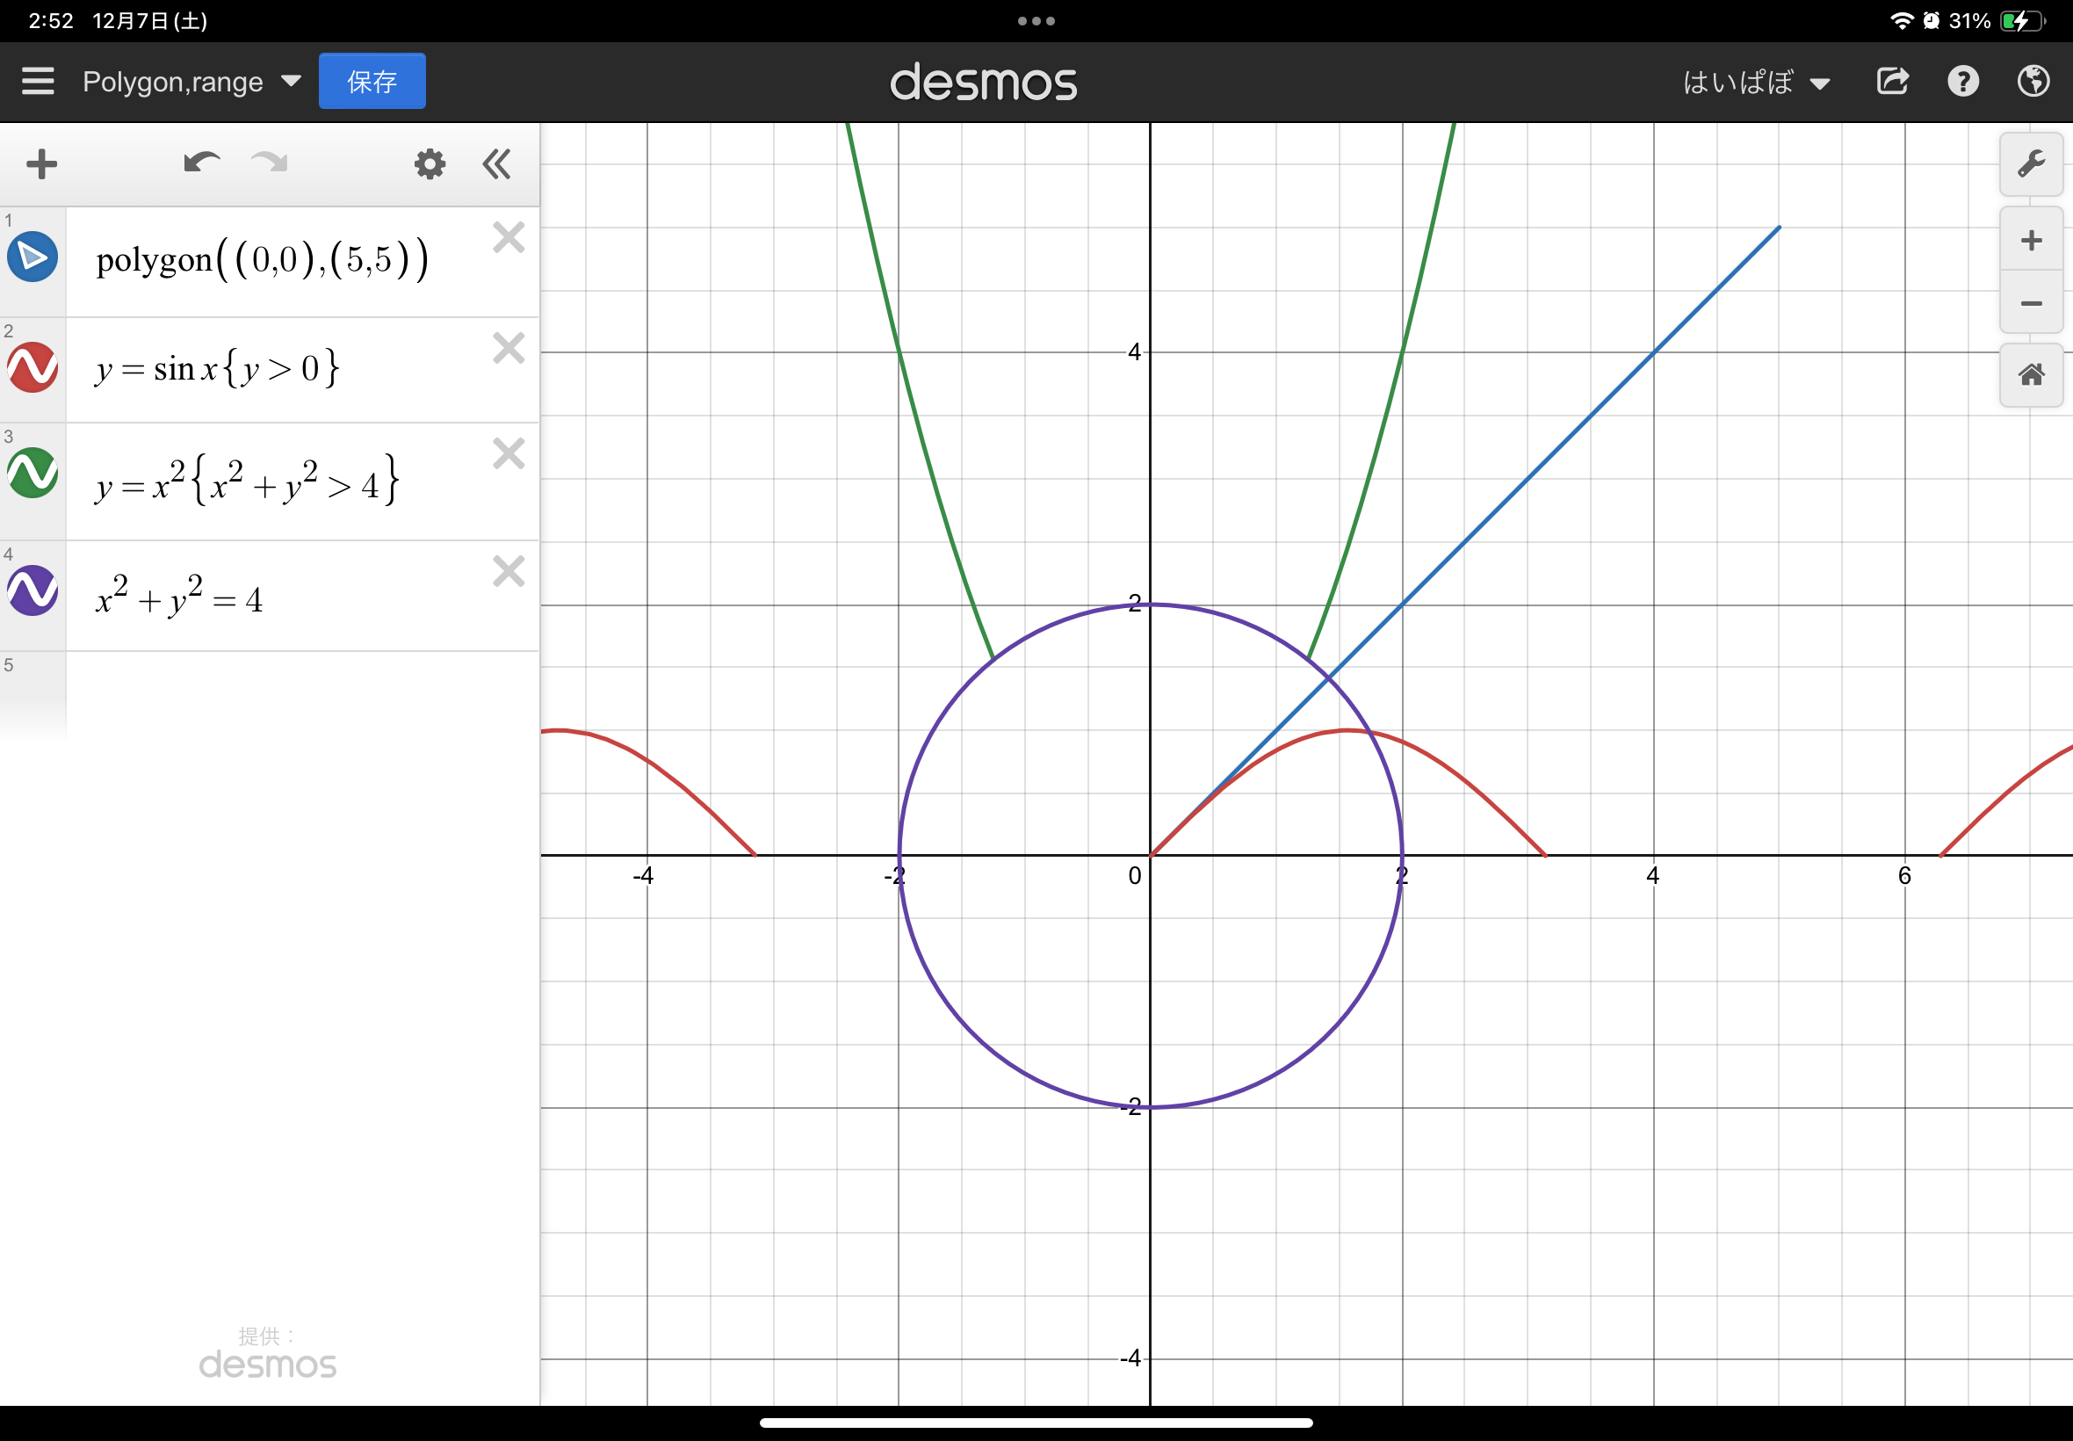Hide the red sin x curve
The height and width of the screenshot is (1441, 2073).
[x=33, y=367]
